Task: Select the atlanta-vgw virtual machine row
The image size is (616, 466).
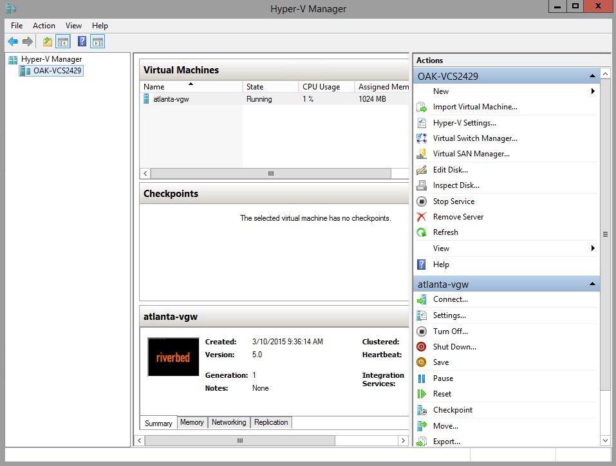Action: tap(274, 99)
